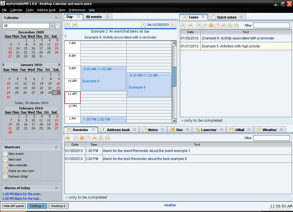Screen dimensions: 293x212
Task: Collapse the Shortcuts panel
Action: point(56,147)
